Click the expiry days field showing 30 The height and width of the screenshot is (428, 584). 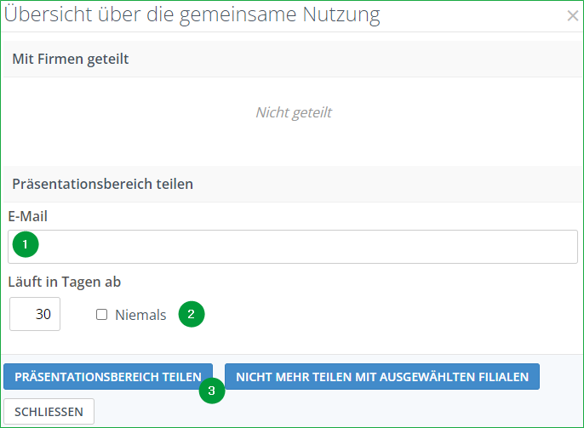point(35,314)
